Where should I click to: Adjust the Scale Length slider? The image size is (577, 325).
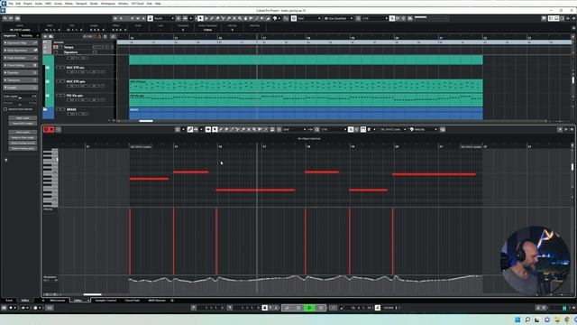(20, 98)
